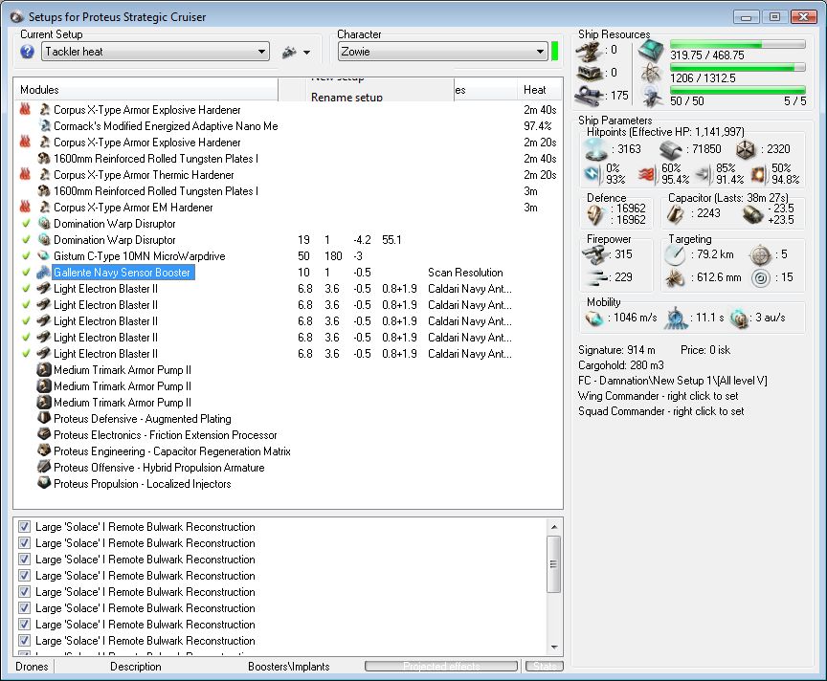The image size is (827, 681).
Task: Toggle the active checkmark for the first Domination Warp Disruptor
Action: (x=25, y=224)
